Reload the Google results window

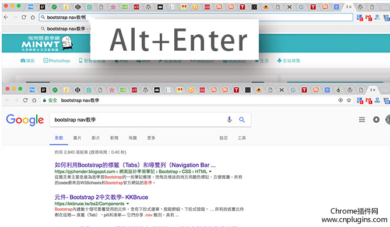point(26,100)
